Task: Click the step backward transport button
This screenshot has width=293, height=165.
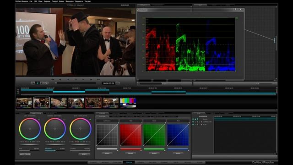Action: pos(60,79)
